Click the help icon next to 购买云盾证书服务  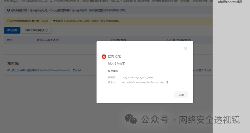coord(47,30)
